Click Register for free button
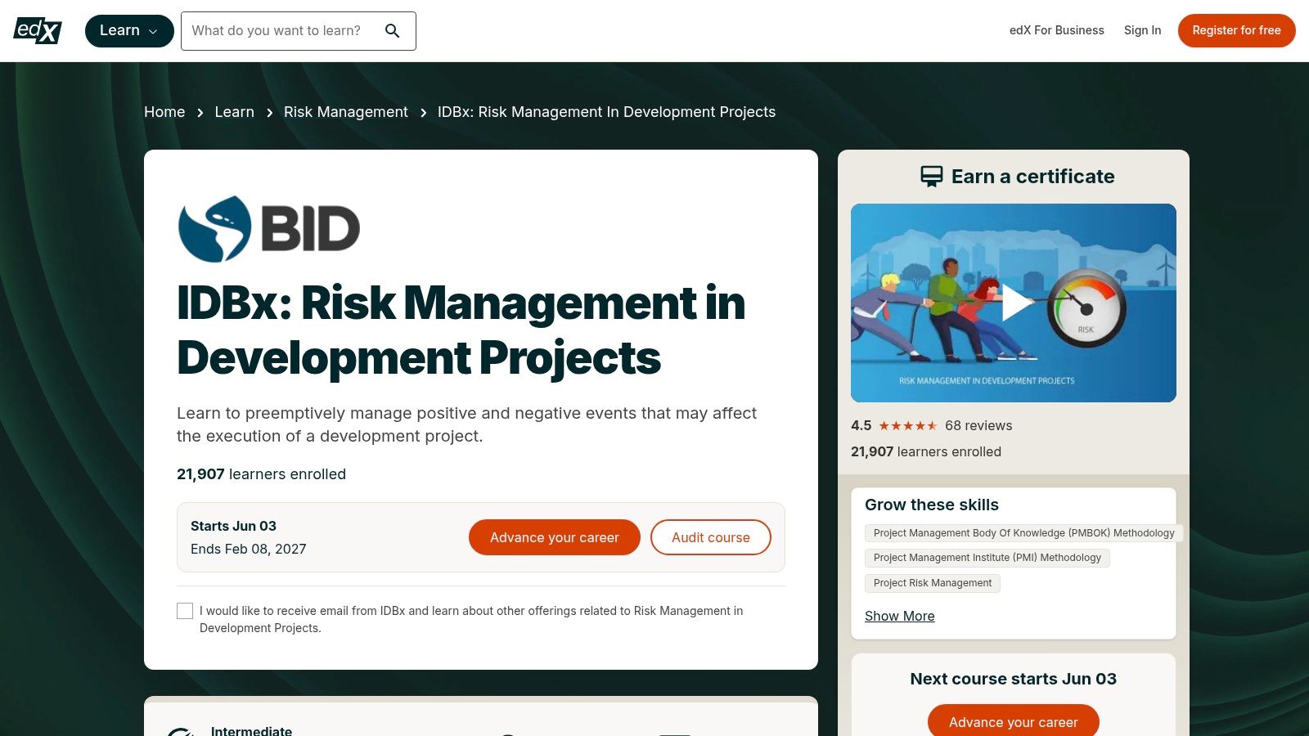 [1236, 30]
